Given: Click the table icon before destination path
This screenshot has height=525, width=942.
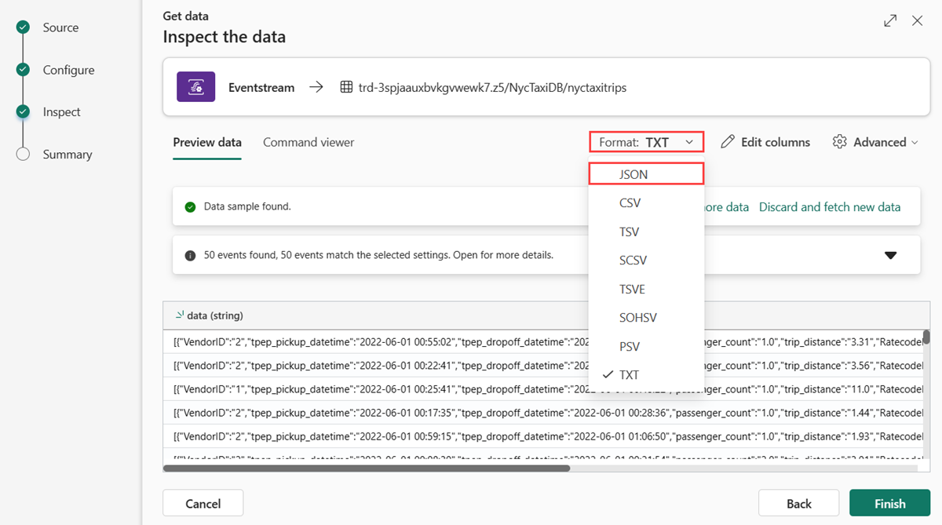Looking at the screenshot, I should pos(346,87).
